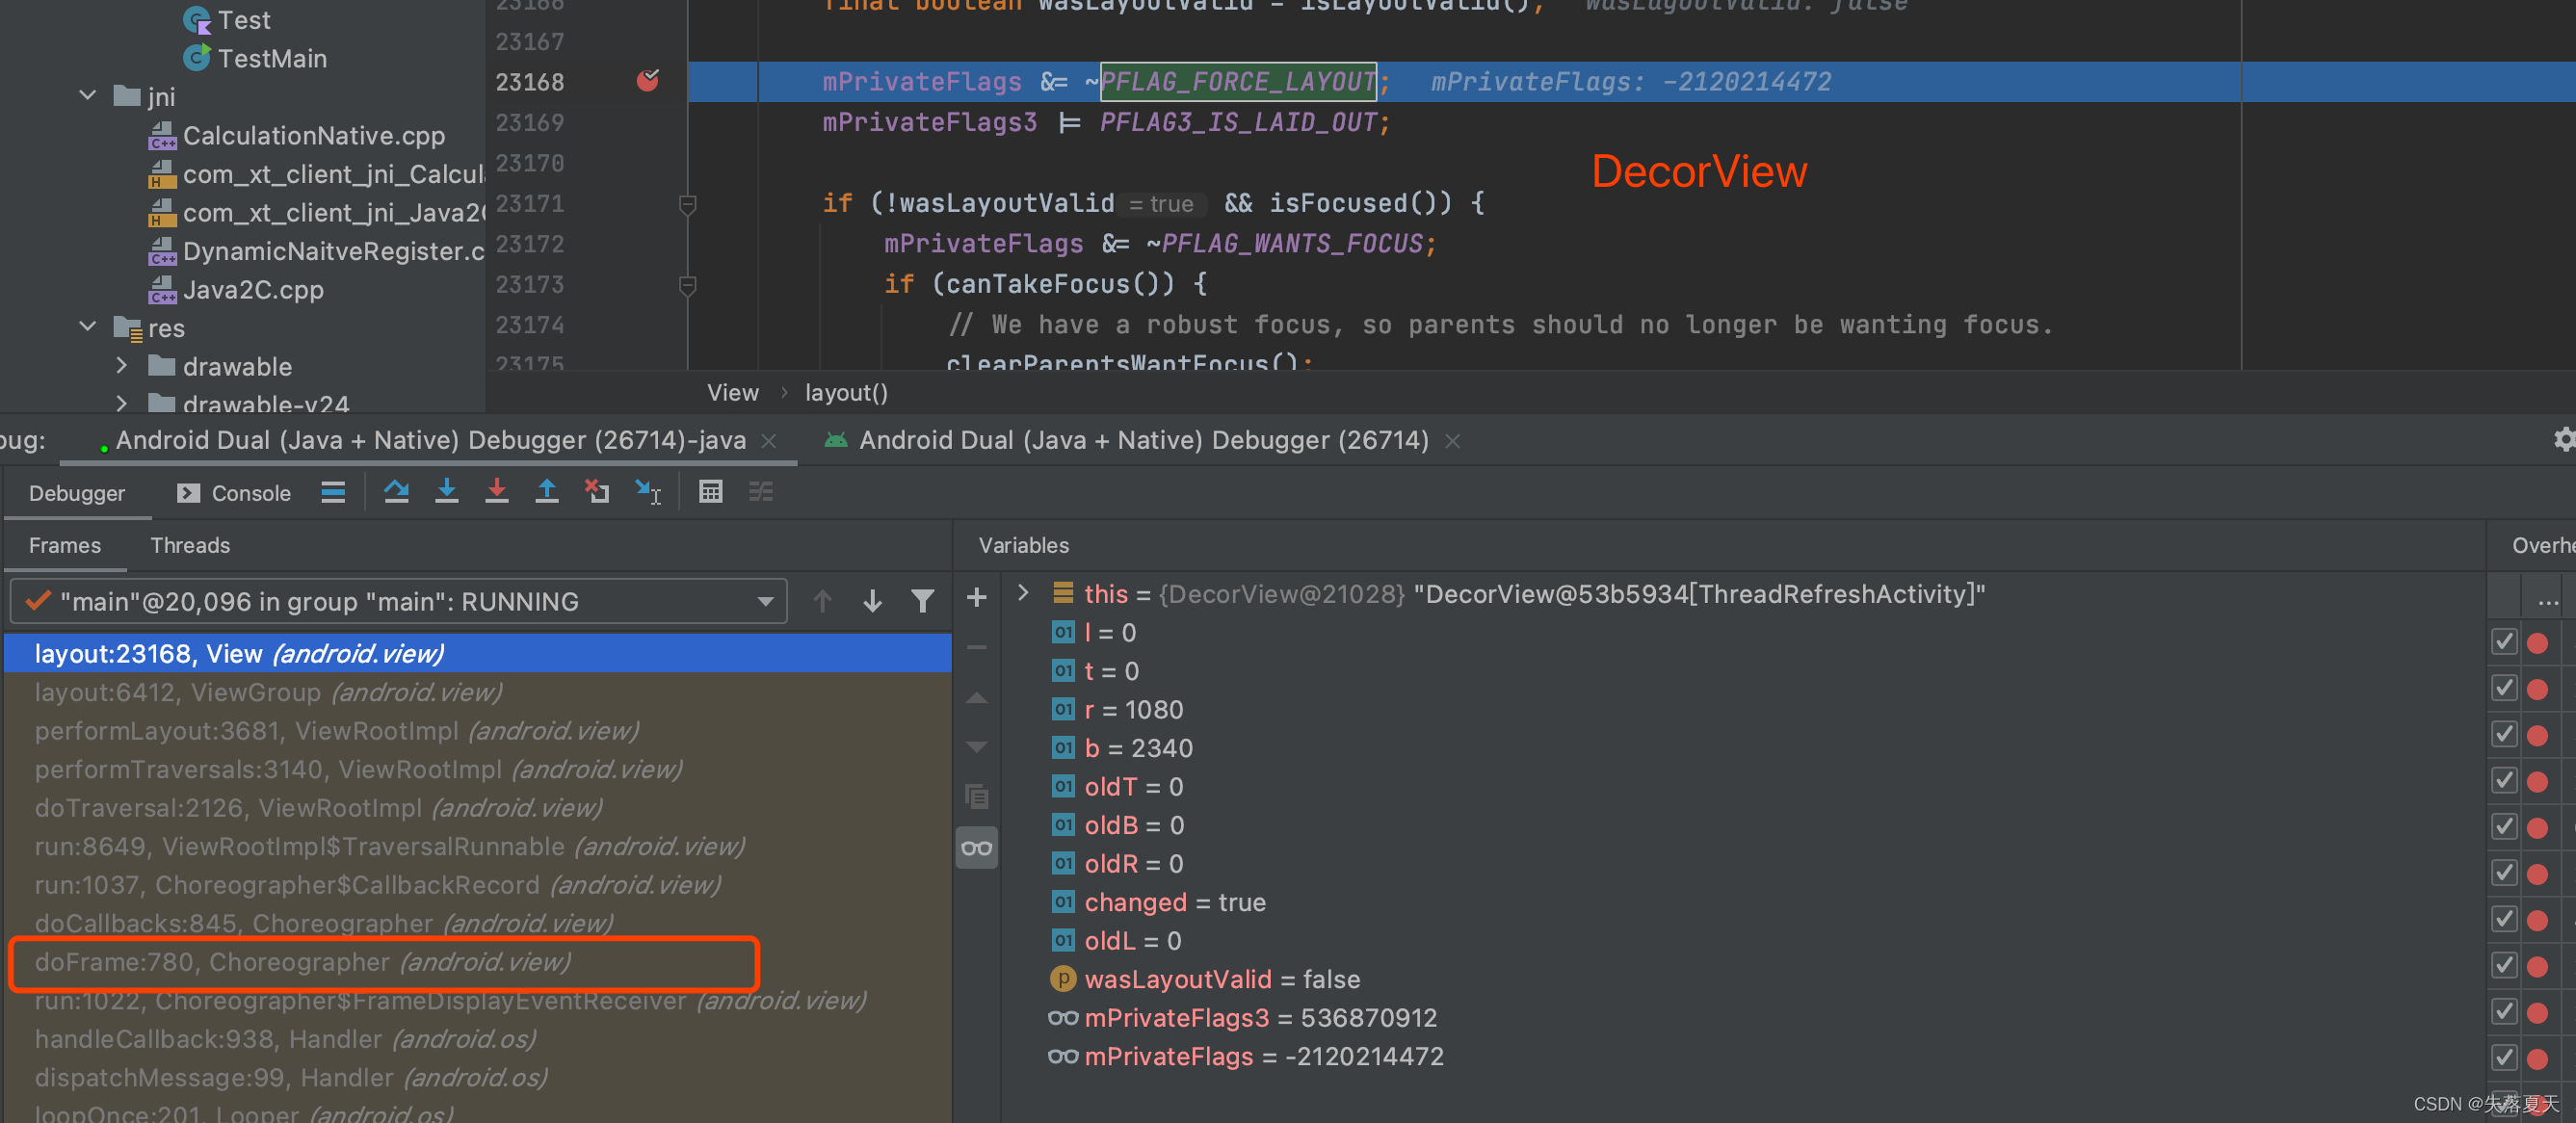2576x1123 pixels.
Task: Expand the 'this' DecorView variable
Action: pos(1022,593)
